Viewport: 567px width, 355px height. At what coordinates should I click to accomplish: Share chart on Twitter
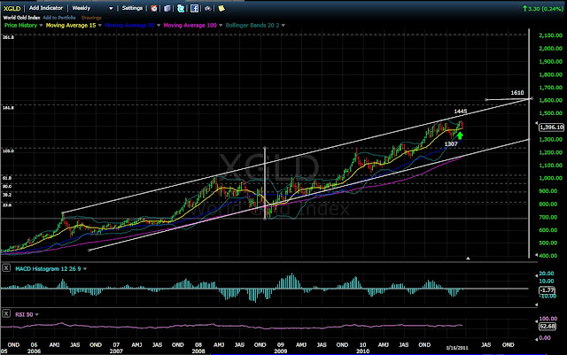click(x=181, y=8)
